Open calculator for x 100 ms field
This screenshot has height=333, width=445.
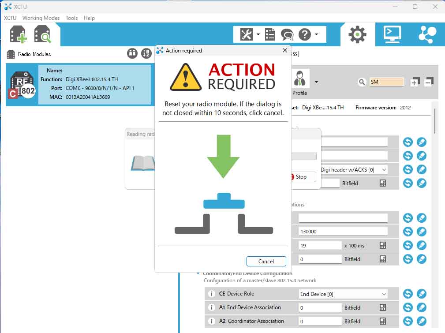(x=383, y=246)
